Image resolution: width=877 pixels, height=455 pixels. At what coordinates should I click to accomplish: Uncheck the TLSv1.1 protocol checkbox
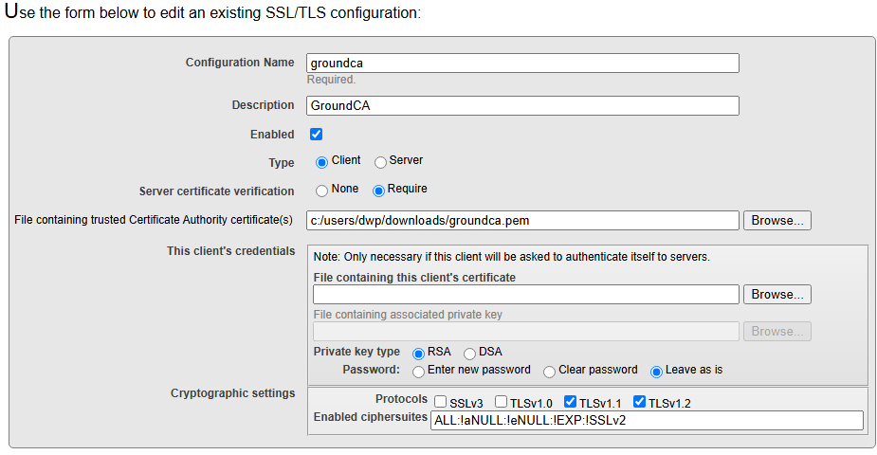(x=571, y=402)
